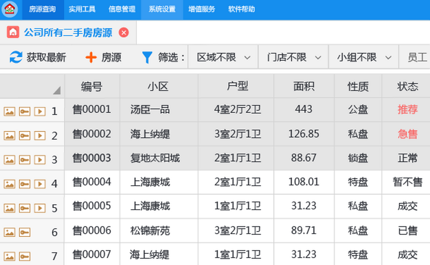The width and height of the screenshot is (430, 265).
Task: Open the 增值服务 menu
Action: [202, 9]
